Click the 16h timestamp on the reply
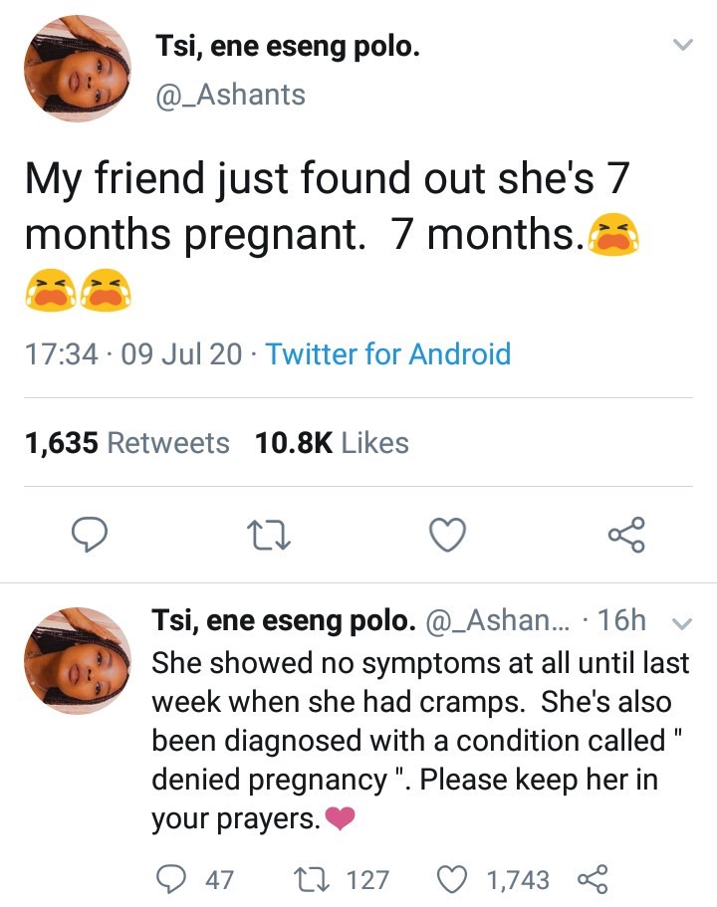This screenshot has height=907, width=717. (624, 621)
